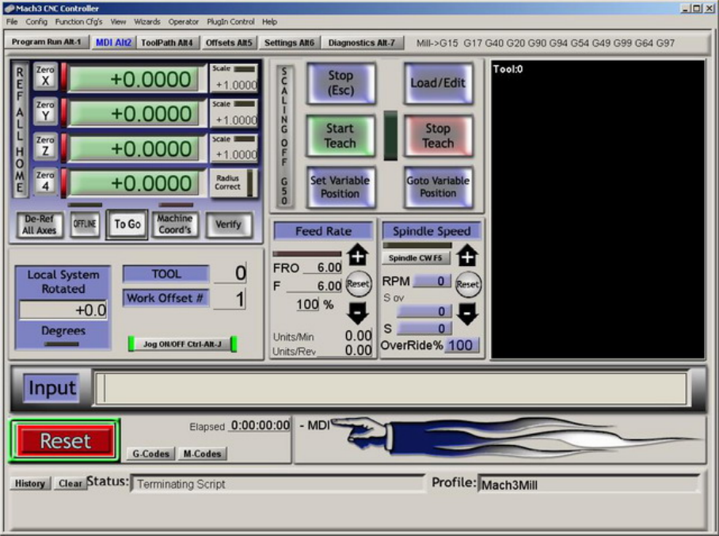719x536 pixels.
Task: Switch to ToolPath Alt4 tab
Action: [167, 43]
